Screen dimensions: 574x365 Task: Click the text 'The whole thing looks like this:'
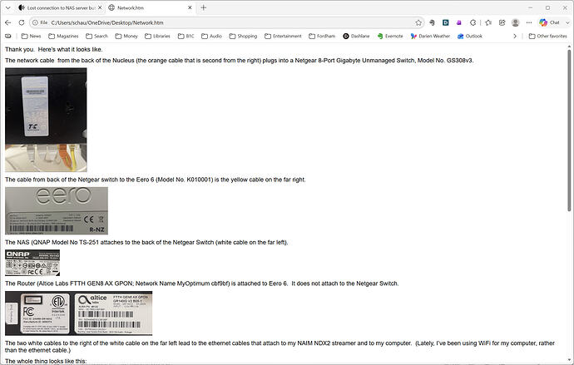click(x=46, y=361)
